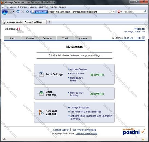The image size is (149, 142).
Task: Open the Change Password link
Action: pos(80,108)
